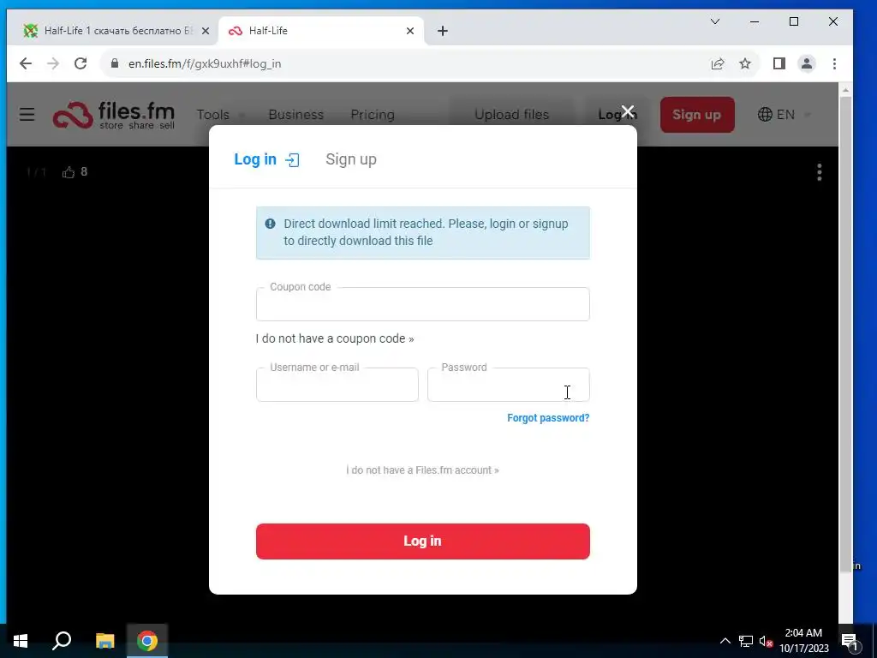Open the hamburger menu on files.fm
This screenshot has height=658, width=877.
pos(27,115)
